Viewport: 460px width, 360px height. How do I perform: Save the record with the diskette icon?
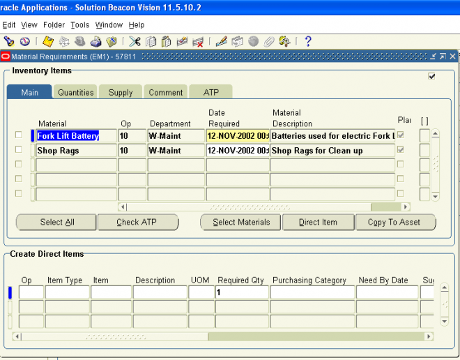pyautogui.click(x=48, y=41)
